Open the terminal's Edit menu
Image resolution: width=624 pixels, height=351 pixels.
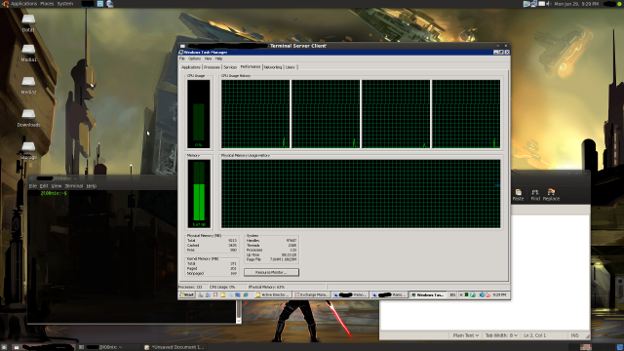[44, 186]
